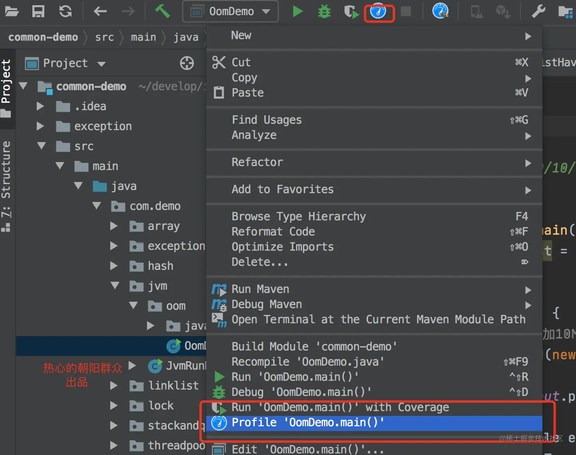Click the Attach Profiler to Process icon

tap(441, 11)
